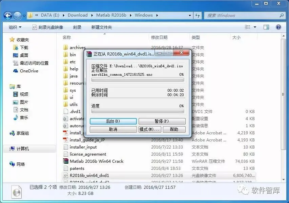
Task: Go back with Explorer back arrow
Action: pyautogui.click(x=8, y=16)
